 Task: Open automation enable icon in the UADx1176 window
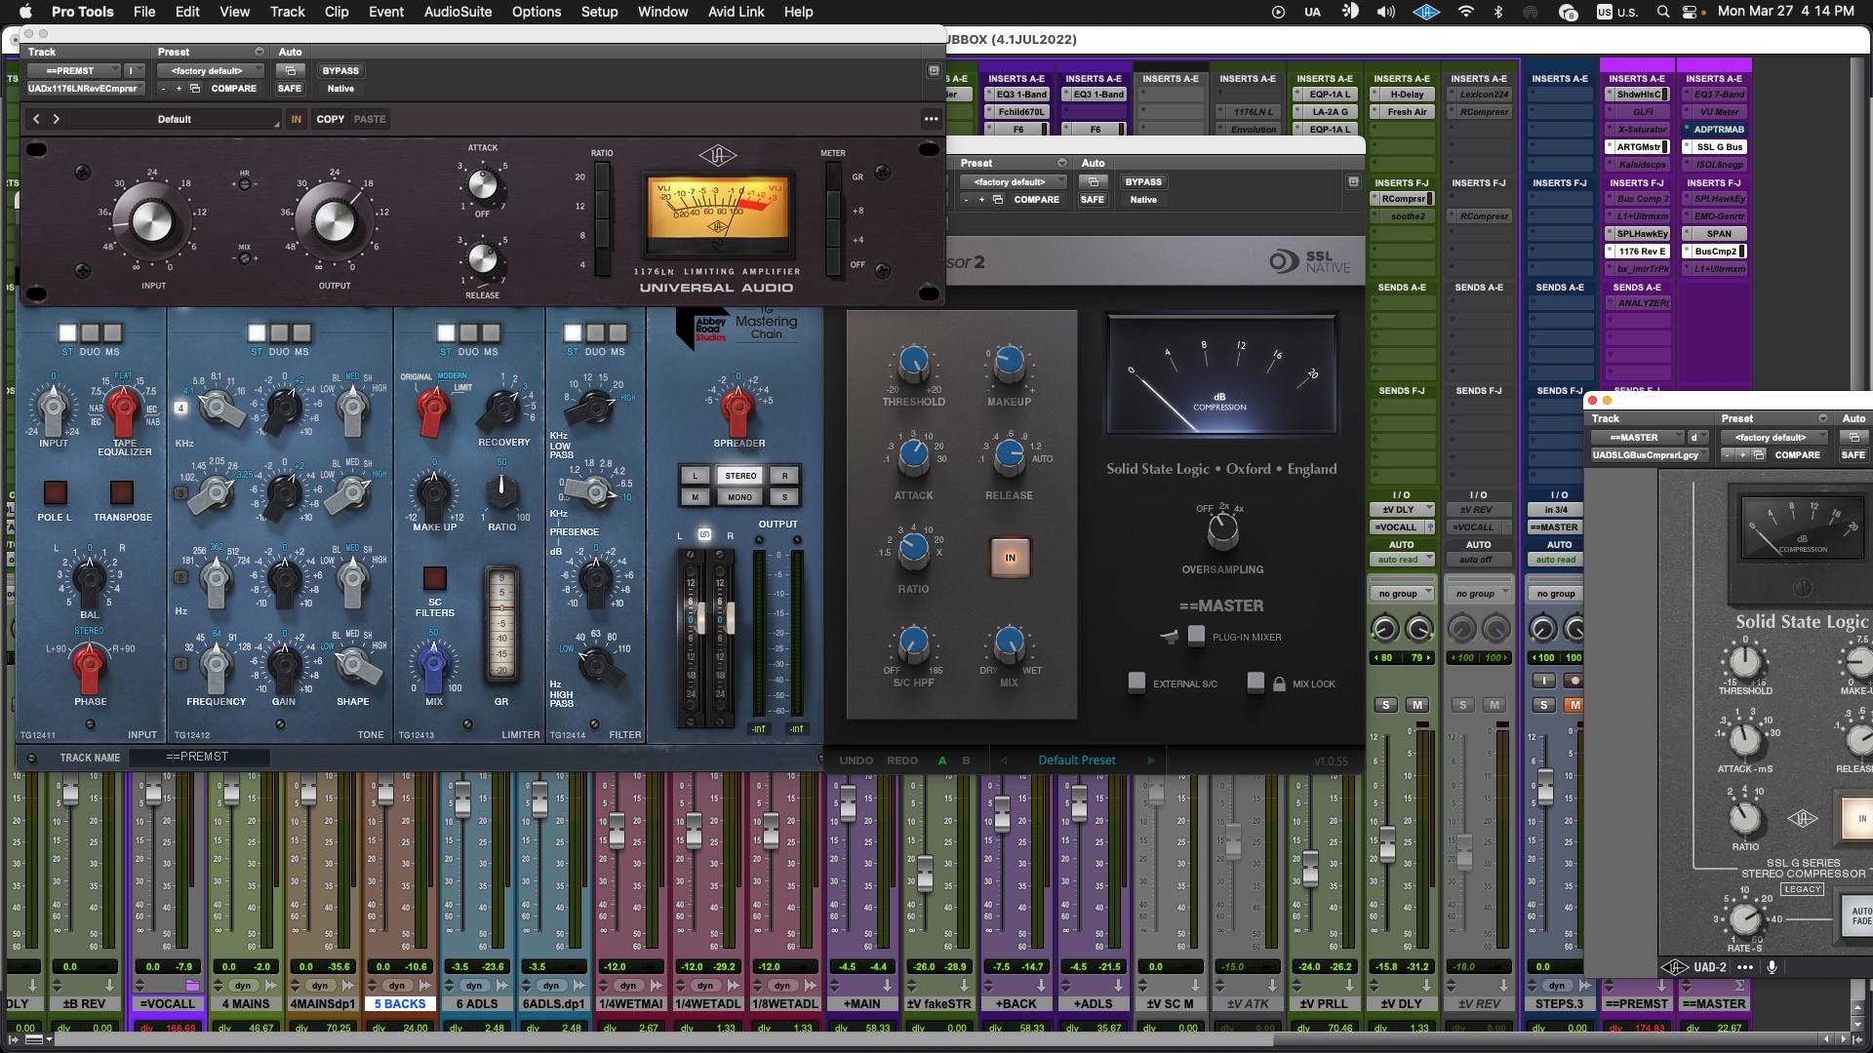[290, 71]
